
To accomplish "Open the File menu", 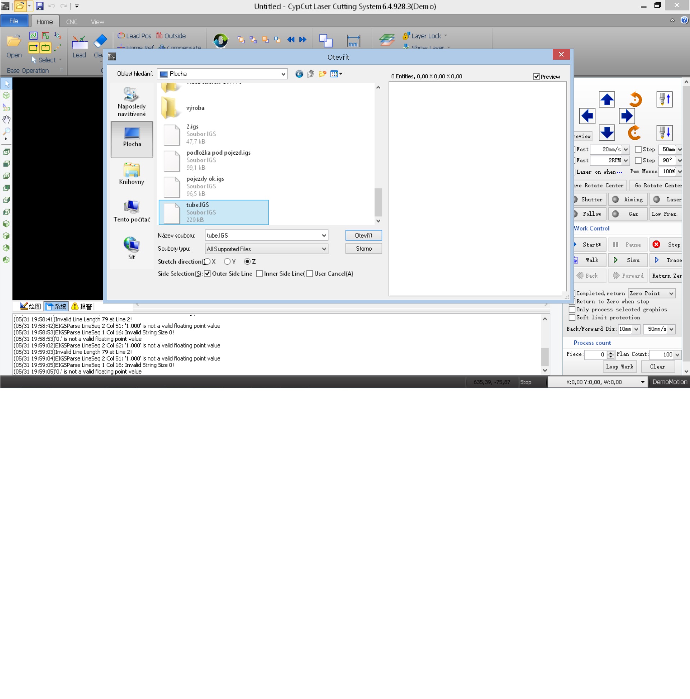I will [x=14, y=21].
